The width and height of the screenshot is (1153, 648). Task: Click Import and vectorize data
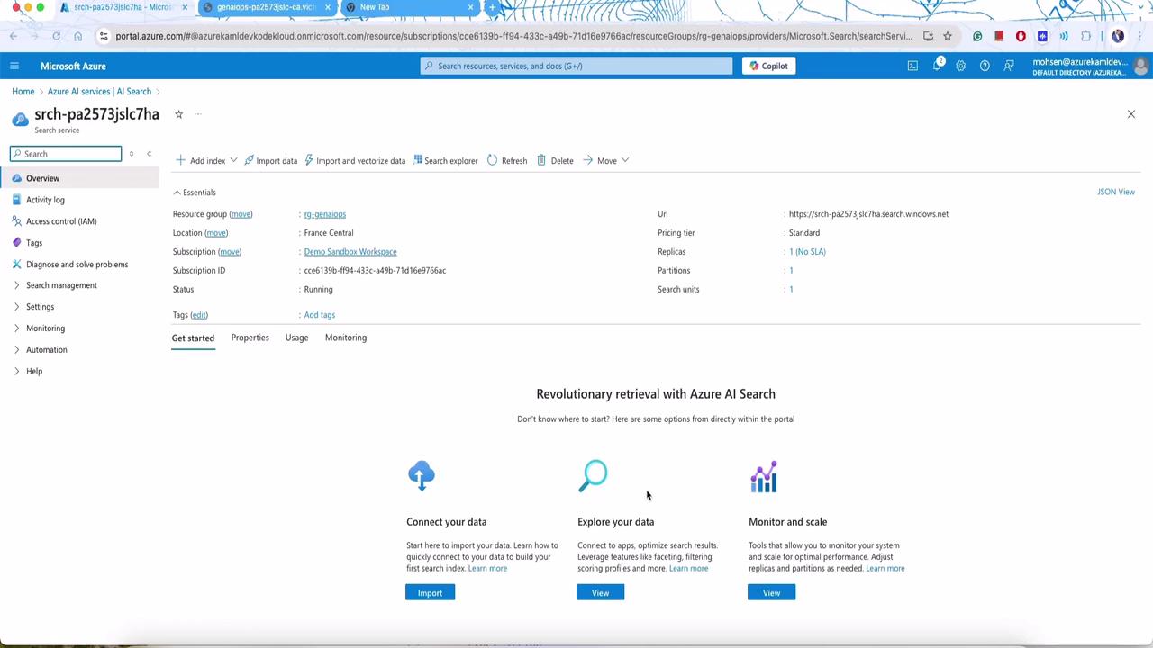coord(355,161)
